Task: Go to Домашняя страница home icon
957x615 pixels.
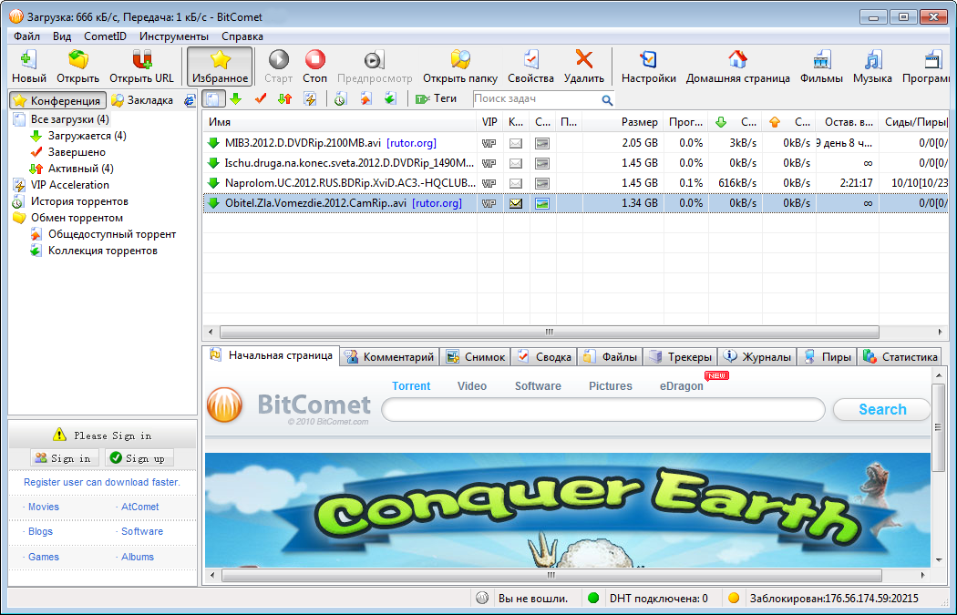Action: [x=738, y=60]
